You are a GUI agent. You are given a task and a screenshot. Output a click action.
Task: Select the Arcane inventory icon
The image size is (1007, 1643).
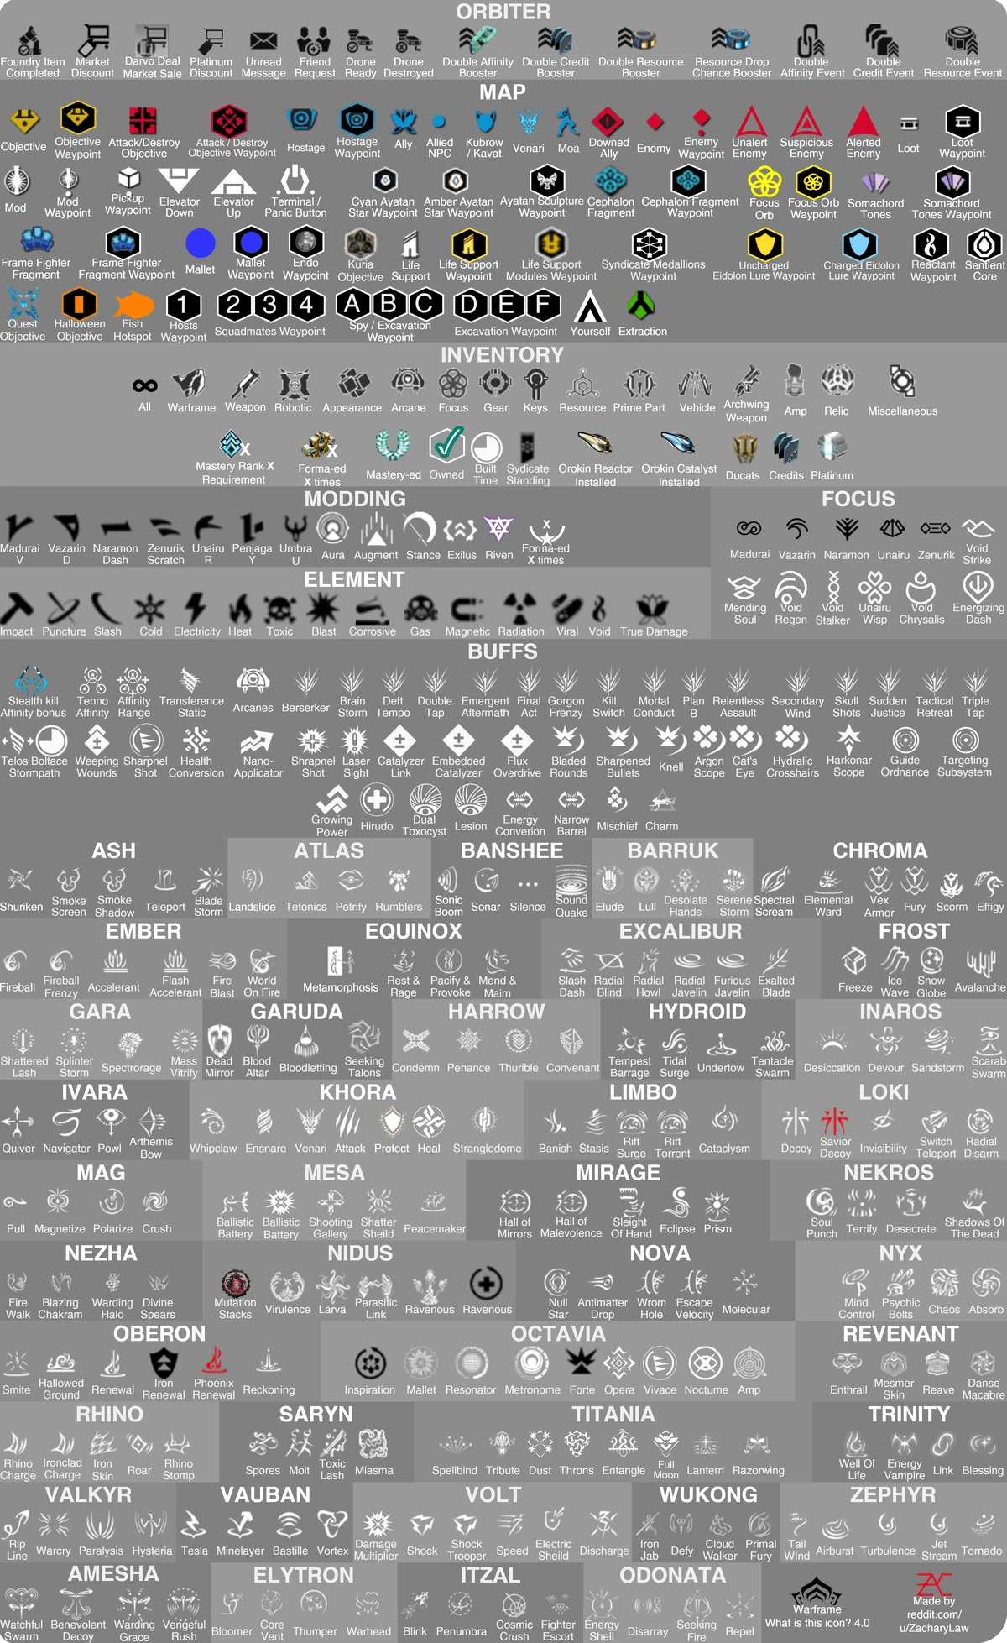[x=408, y=383]
